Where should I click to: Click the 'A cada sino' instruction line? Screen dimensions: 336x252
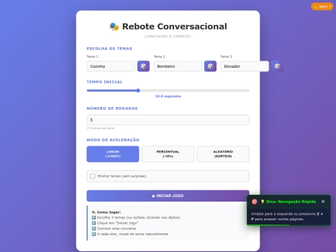coord(130,234)
